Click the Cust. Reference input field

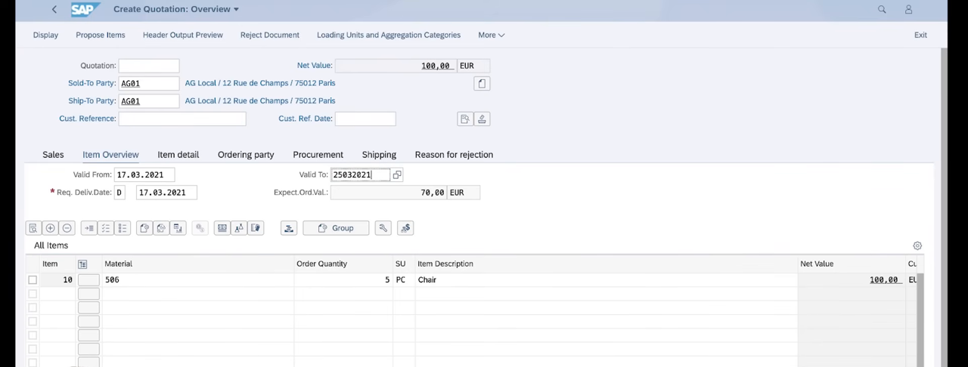pyautogui.click(x=182, y=119)
